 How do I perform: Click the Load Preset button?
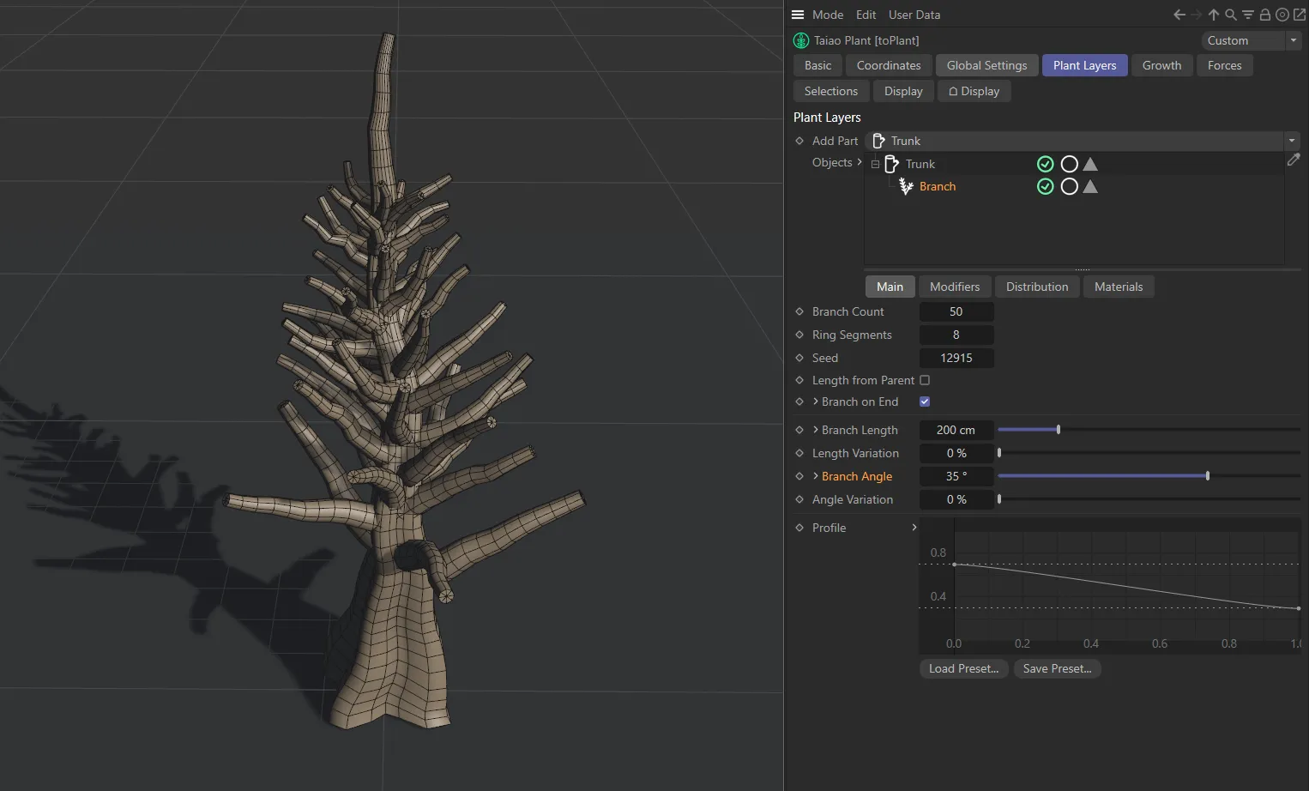[x=962, y=668]
